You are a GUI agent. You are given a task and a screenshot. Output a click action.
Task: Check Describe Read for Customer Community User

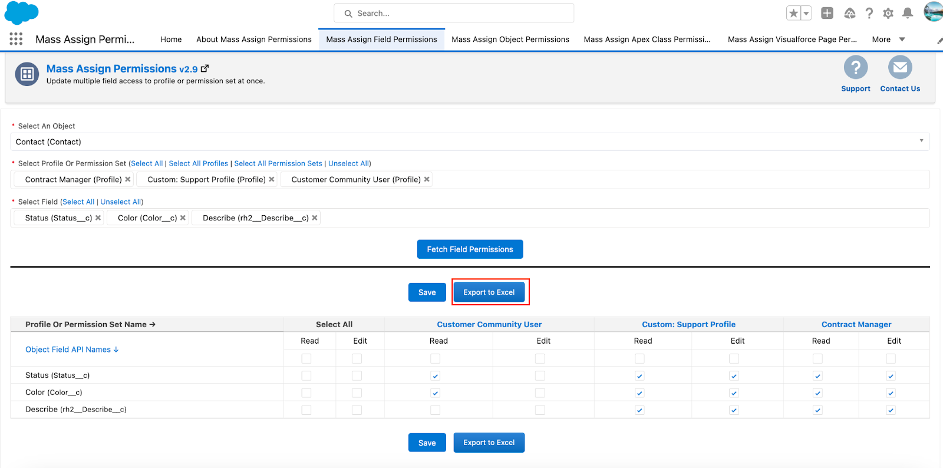[x=435, y=410]
